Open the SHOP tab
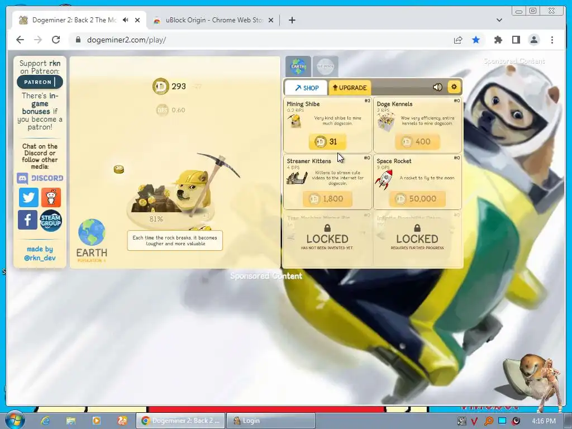This screenshot has width=572, height=429. click(x=306, y=88)
